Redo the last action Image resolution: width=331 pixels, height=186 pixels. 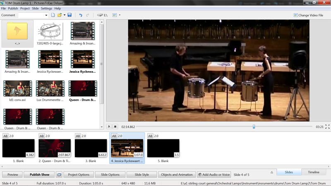coord(88,15)
